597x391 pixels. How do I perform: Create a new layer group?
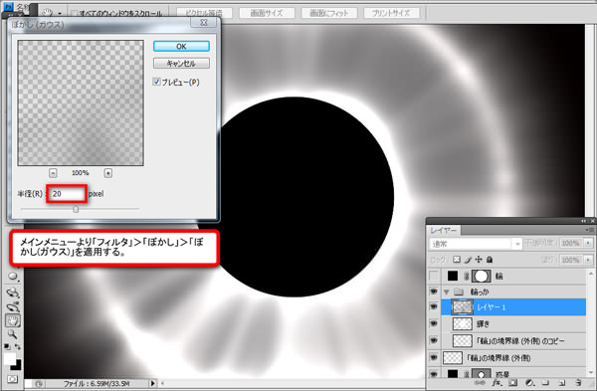545,383
